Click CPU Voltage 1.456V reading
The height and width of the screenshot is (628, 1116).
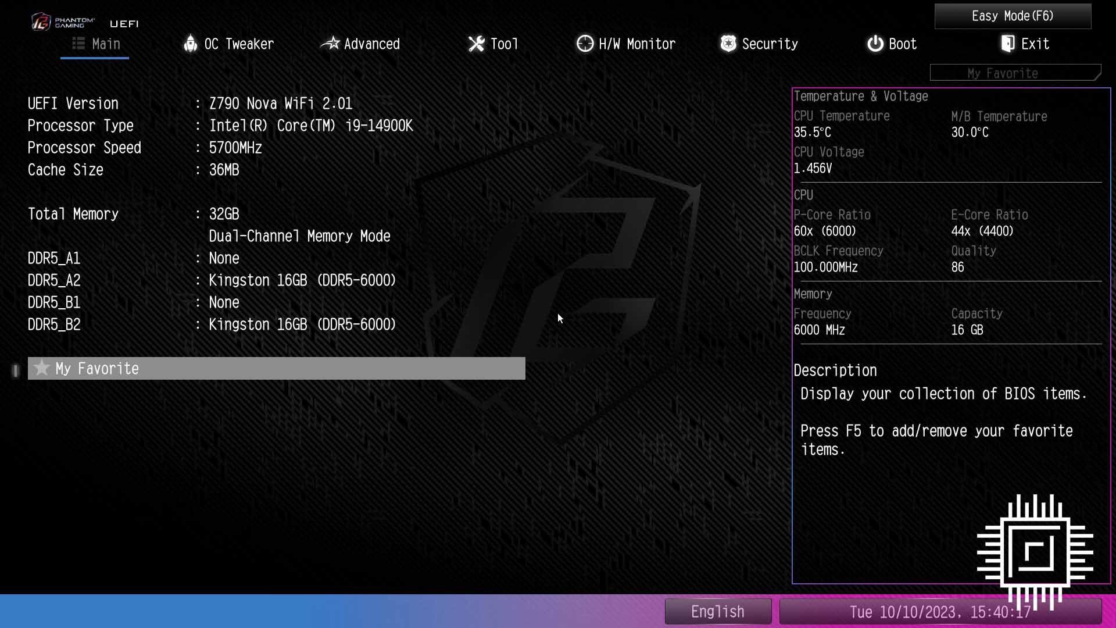pos(813,168)
